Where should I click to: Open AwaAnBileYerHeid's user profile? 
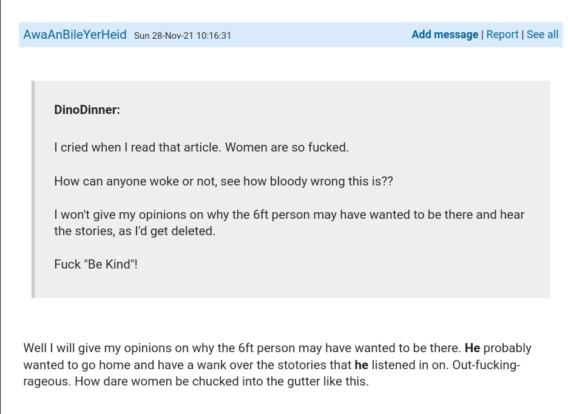74,35
